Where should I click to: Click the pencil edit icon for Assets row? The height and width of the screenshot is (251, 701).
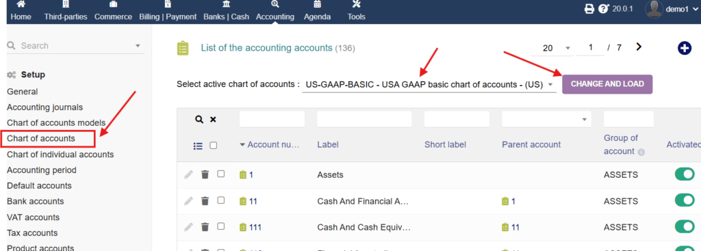(x=189, y=174)
